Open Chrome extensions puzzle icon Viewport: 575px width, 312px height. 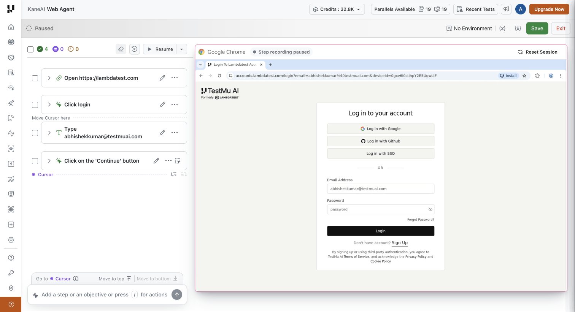537,76
